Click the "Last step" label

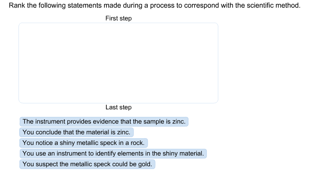(x=119, y=107)
